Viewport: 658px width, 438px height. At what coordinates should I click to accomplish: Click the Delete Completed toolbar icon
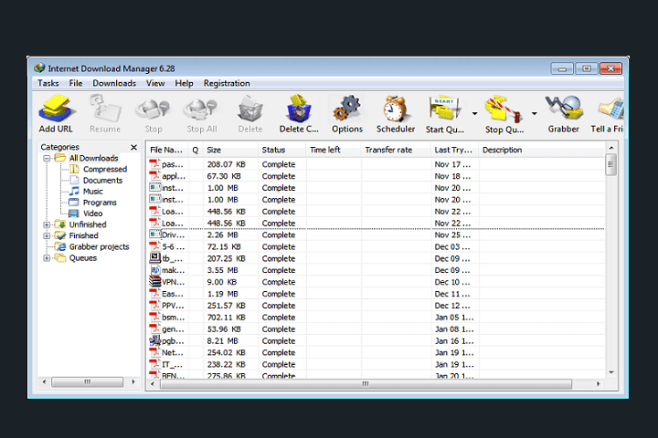click(x=299, y=109)
